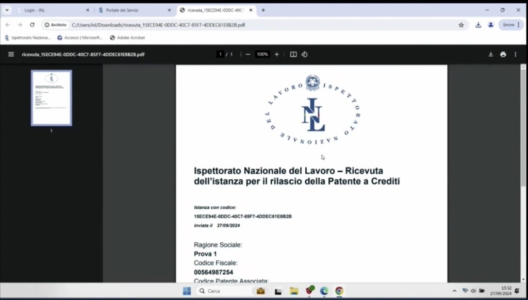Image resolution: width=528 pixels, height=300 pixels.
Task: Zoom out with the minus button
Action: click(248, 54)
